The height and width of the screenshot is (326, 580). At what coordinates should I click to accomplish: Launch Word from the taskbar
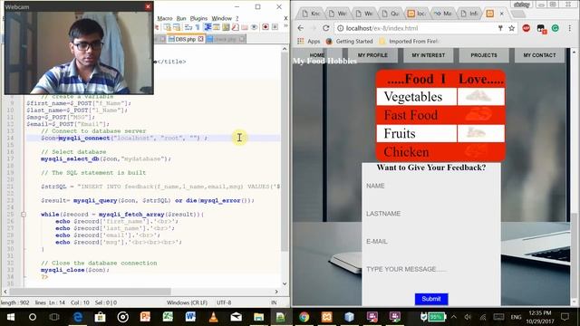click(x=190, y=317)
